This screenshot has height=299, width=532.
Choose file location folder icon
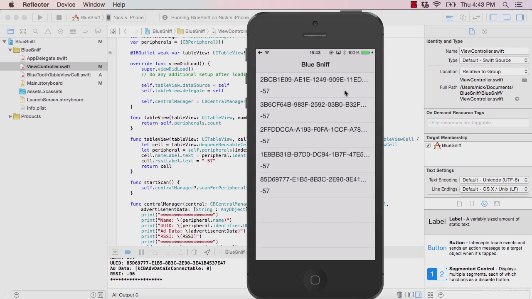(x=525, y=80)
